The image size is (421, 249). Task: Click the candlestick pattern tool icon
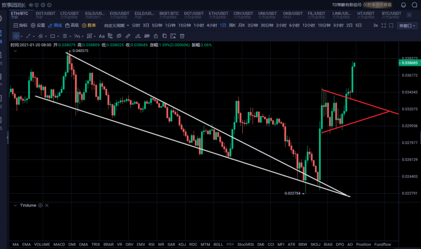(x=147, y=36)
